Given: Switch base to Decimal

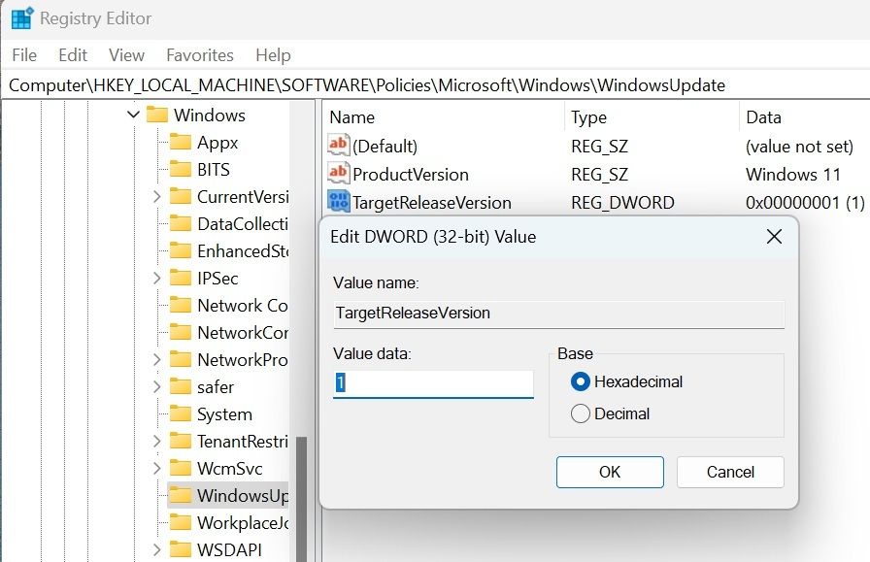Looking at the screenshot, I should click(582, 413).
